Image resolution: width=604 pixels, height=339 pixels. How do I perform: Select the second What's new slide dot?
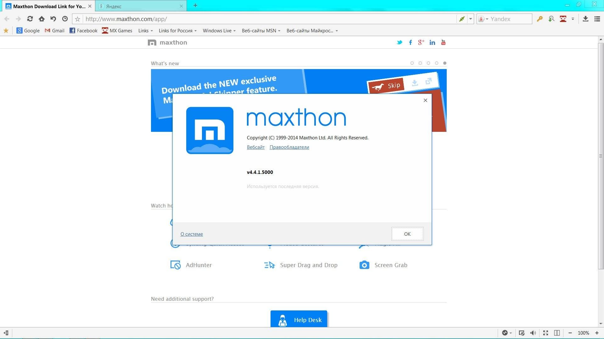coord(420,63)
